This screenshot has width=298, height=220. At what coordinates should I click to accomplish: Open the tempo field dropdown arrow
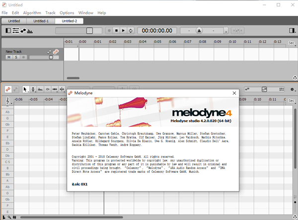(x=226, y=31)
